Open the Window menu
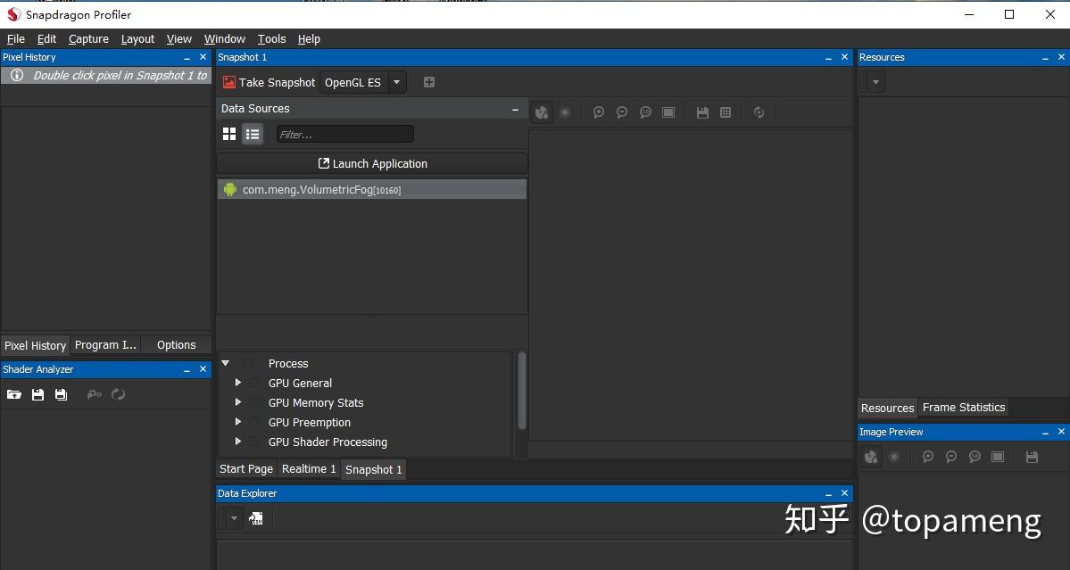1070x570 pixels. [x=225, y=39]
